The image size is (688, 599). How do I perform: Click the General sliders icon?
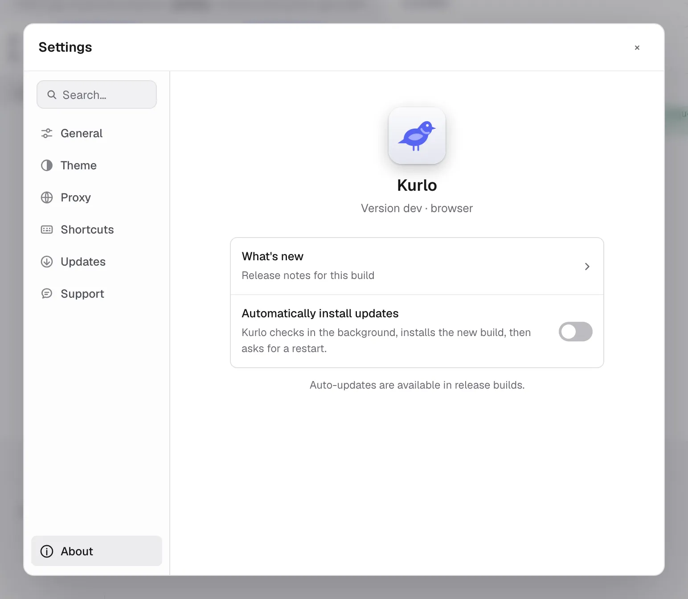[47, 133]
